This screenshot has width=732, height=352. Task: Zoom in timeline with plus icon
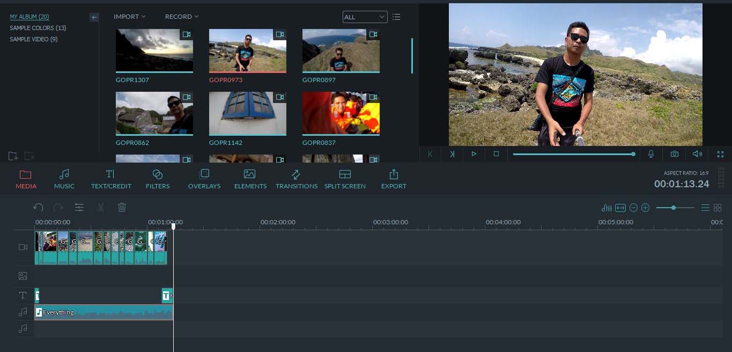[646, 208]
